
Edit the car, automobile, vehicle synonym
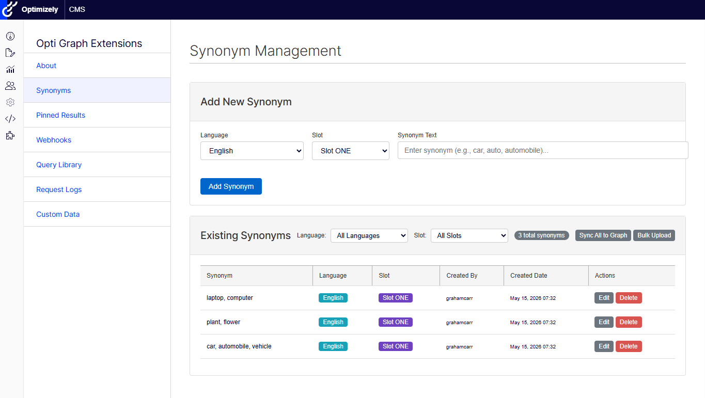[604, 346]
